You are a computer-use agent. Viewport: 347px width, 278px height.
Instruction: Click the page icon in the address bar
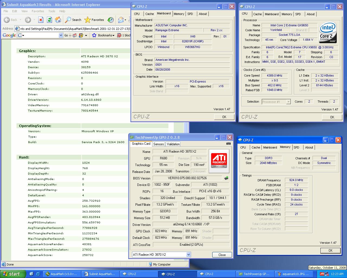[17, 29]
